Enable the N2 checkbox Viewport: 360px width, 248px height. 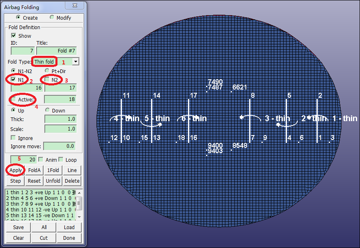(x=48, y=79)
